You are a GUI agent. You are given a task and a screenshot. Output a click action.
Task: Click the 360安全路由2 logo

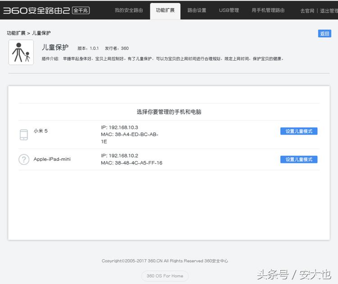tap(37, 10)
